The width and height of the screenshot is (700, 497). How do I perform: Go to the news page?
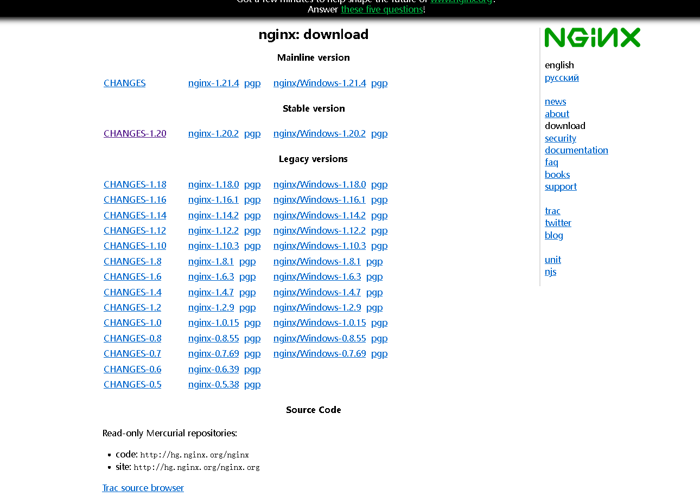[x=556, y=101]
